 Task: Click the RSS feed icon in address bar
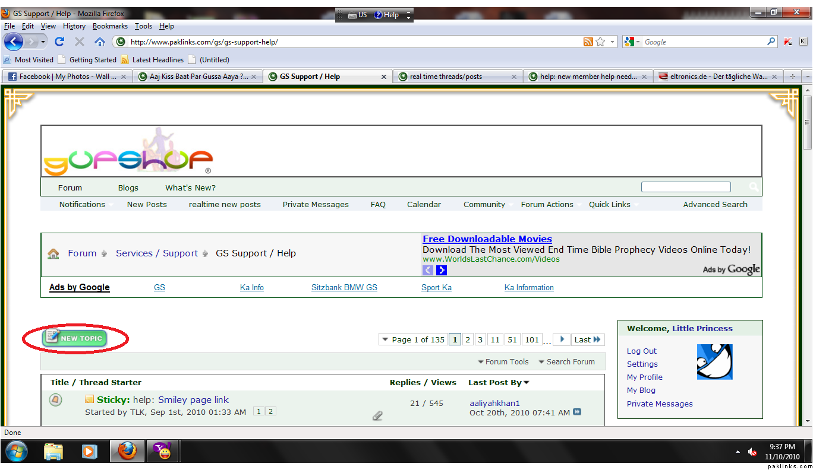[588, 42]
